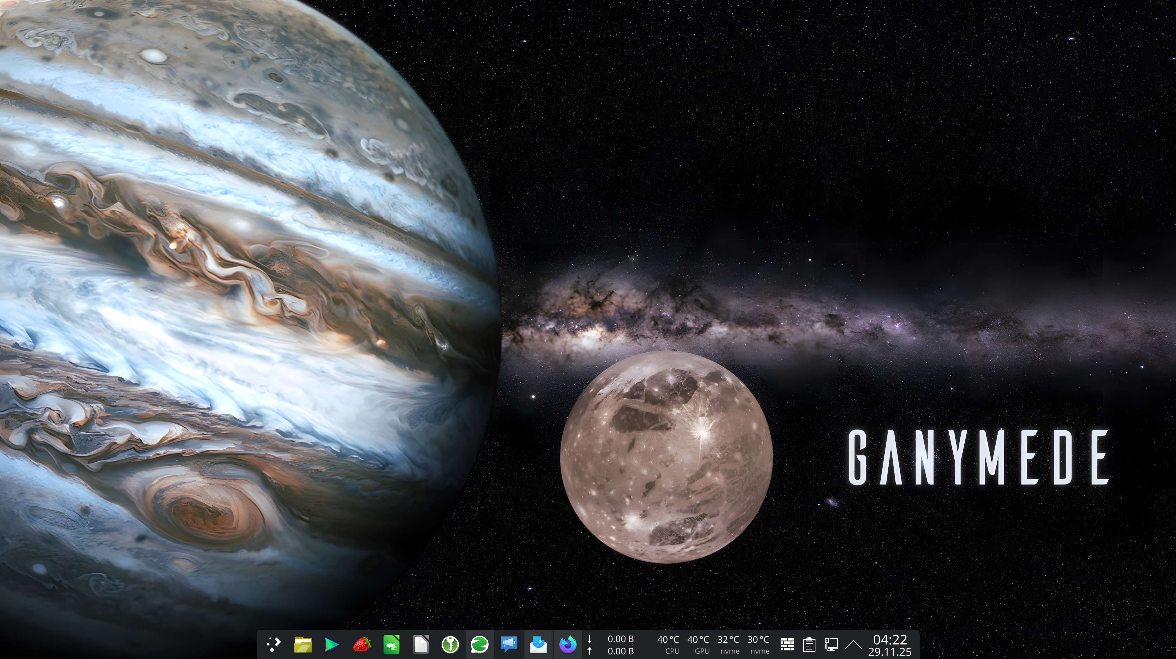Launch KeePassXC password manager
This screenshot has width=1176, height=659.
pyautogui.click(x=450, y=644)
